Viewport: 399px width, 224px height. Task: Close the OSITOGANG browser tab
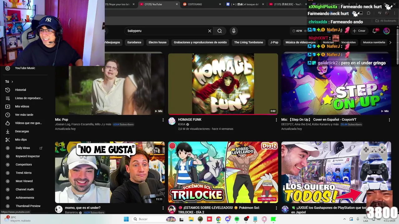(x=220, y=4)
